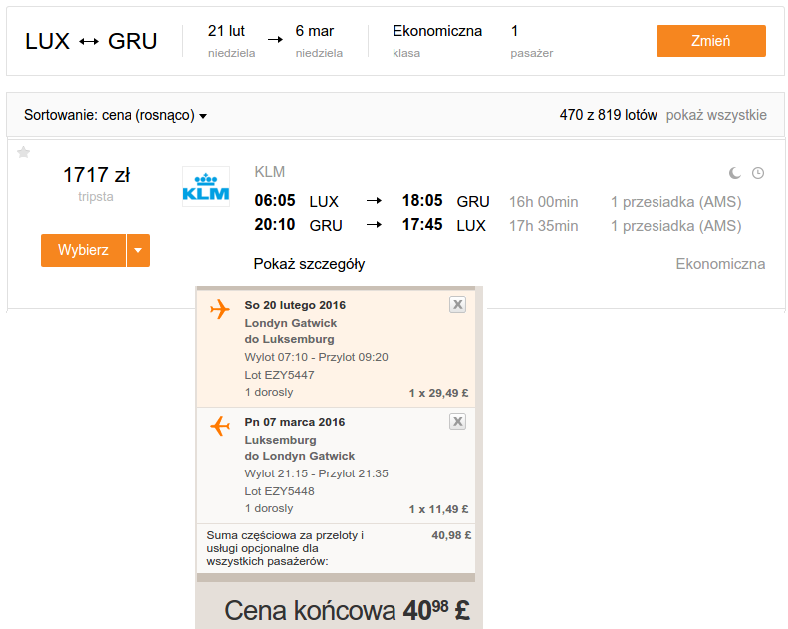Viewport: 788px width, 629px height.
Task: Click the KLM airline name text
Action: (270, 172)
